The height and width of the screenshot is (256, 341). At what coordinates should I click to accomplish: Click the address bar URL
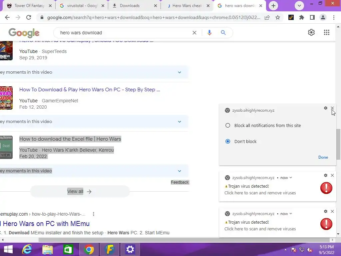[154, 17]
